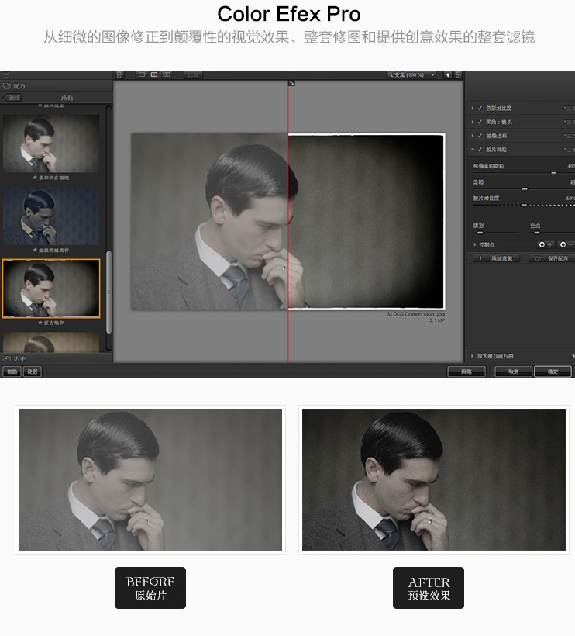Viewport: 575px width, 636px height.
Task: Click the star beside 柔和和多微粒 preset
Action: coord(35,178)
